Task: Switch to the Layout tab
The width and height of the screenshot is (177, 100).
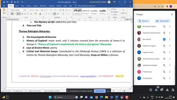Action: tap(35, 6)
